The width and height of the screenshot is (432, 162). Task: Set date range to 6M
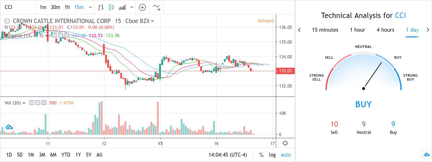click(53, 155)
